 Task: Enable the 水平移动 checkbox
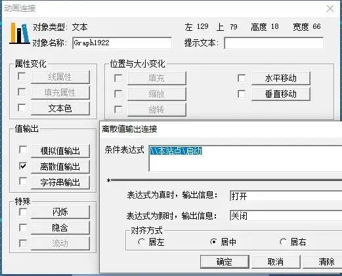coord(242,78)
